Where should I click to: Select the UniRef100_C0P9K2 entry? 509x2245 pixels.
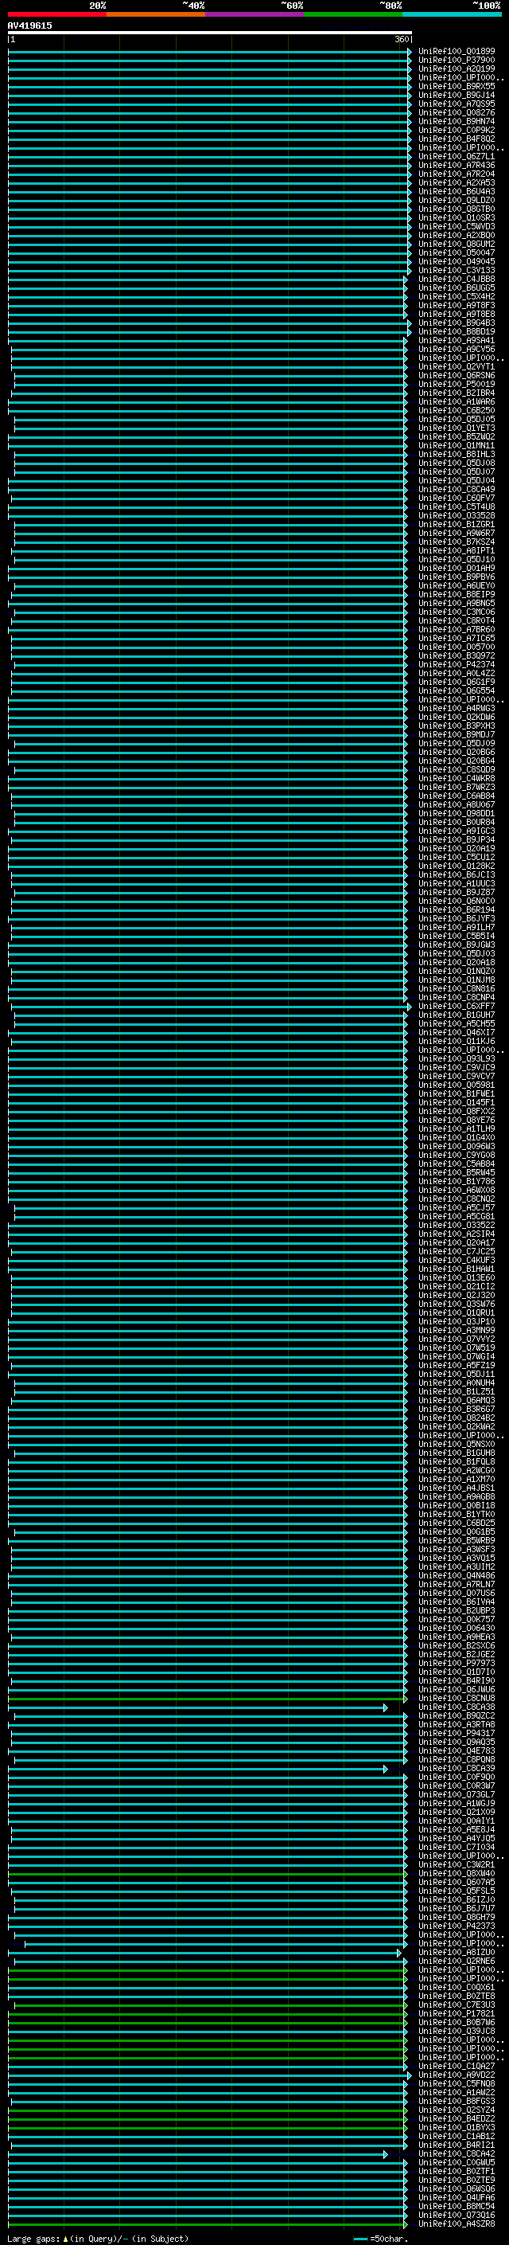coord(456,130)
